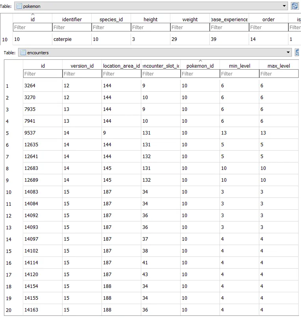Sort pokemon table by base_experience column

(x=229, y=19)
